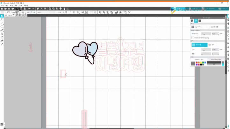Close the page settings panel

tap(224, 18)
